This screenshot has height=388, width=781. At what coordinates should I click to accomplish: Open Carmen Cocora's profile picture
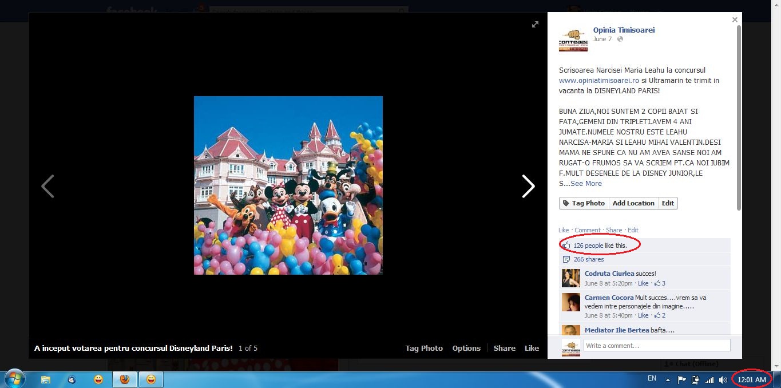pos(571,302)
